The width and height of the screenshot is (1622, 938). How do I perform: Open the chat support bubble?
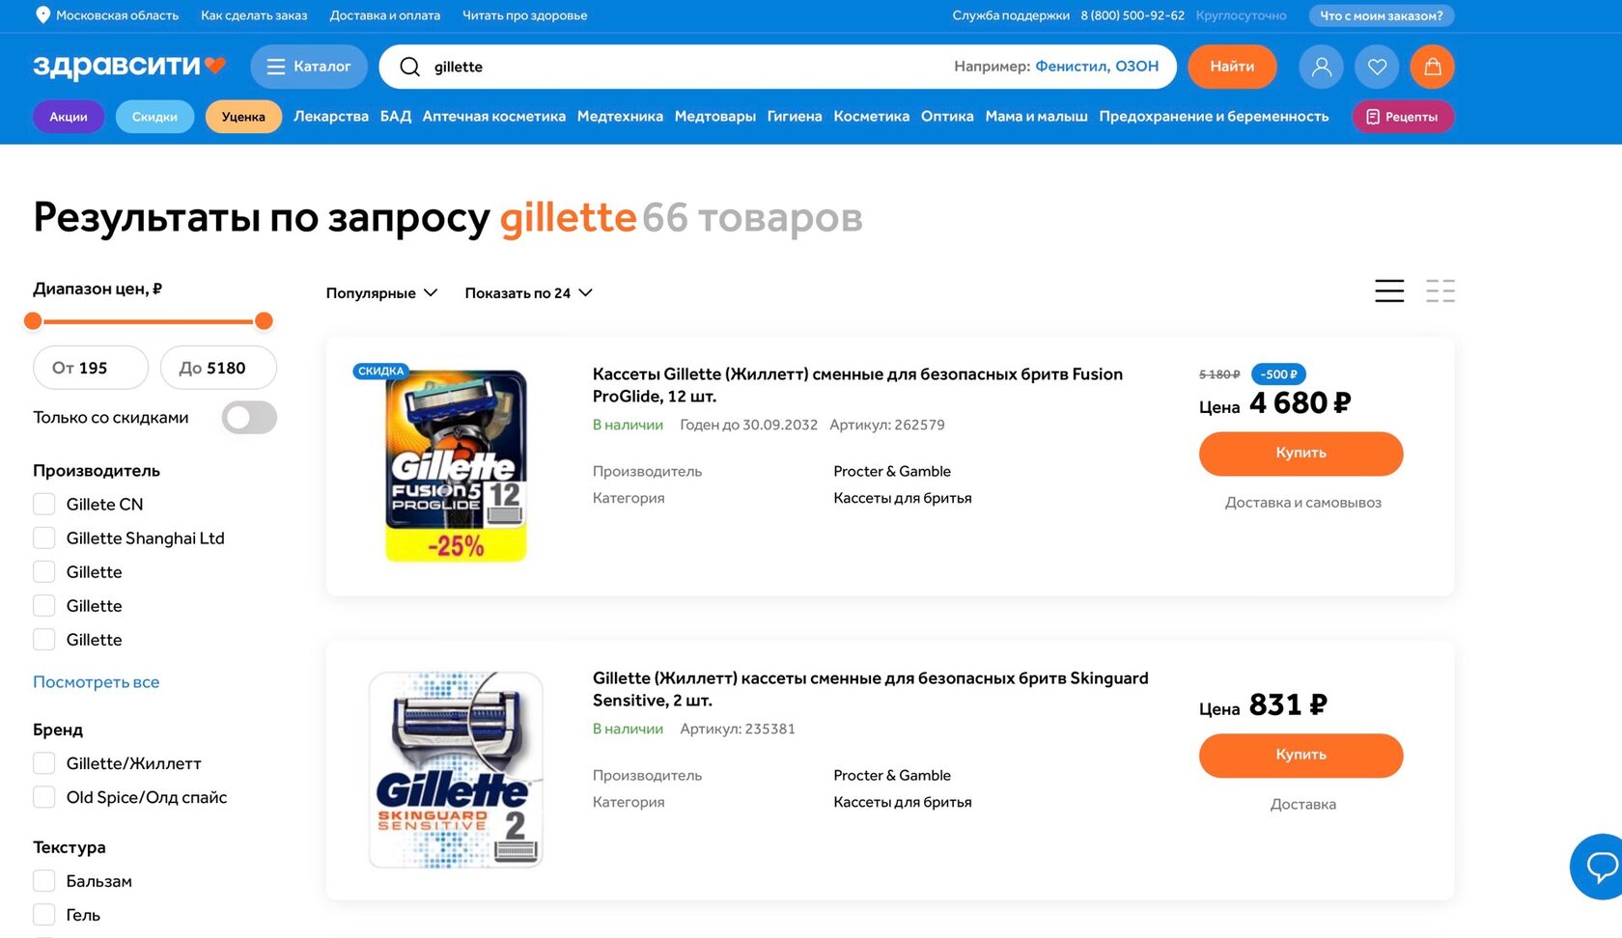coord(1600,866)
